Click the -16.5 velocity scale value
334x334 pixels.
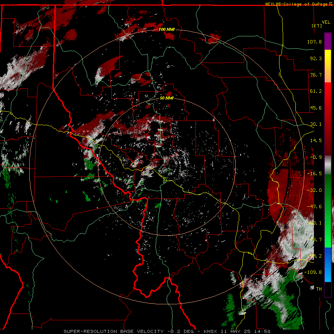tap(314, 174)
